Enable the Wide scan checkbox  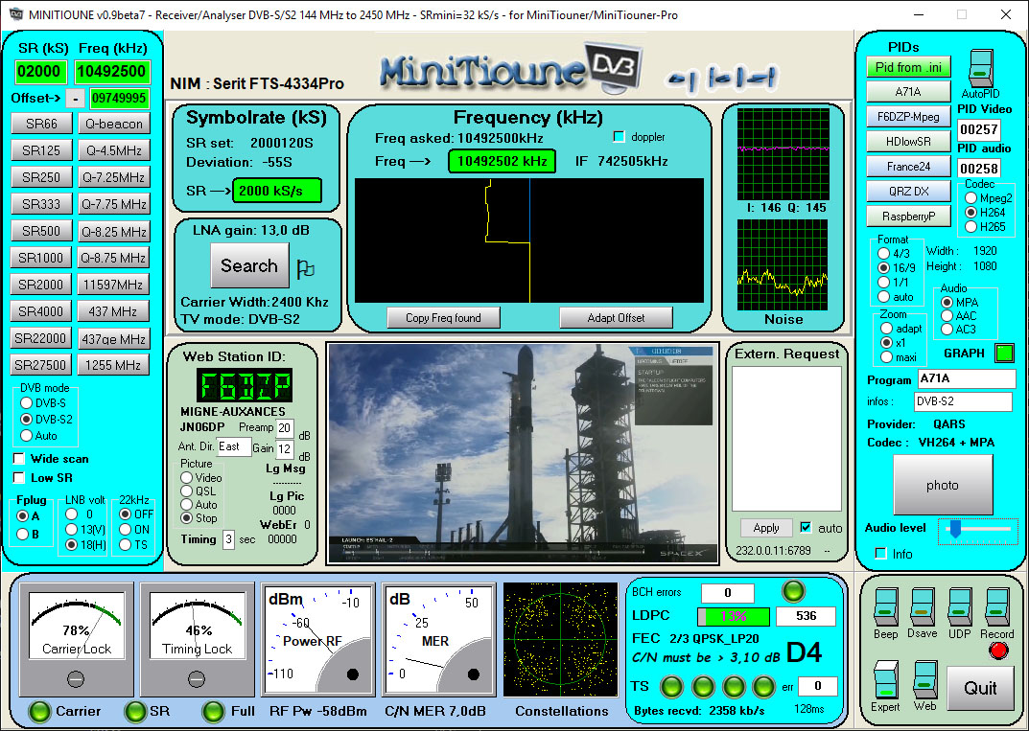(x=19, y=459)
